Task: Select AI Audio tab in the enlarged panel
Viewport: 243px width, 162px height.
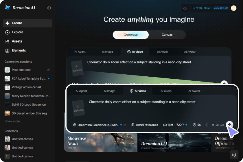Action: 166,91
